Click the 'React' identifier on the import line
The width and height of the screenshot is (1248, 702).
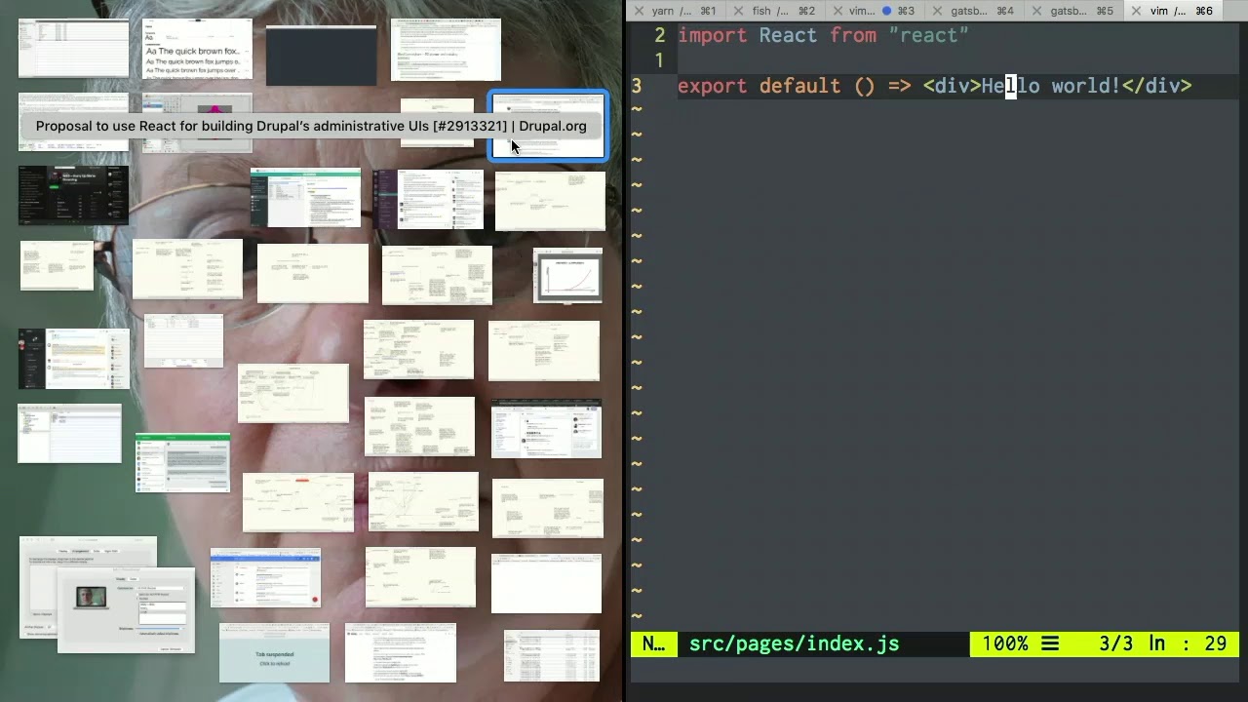pyautogui.click(x=789, y=35)
